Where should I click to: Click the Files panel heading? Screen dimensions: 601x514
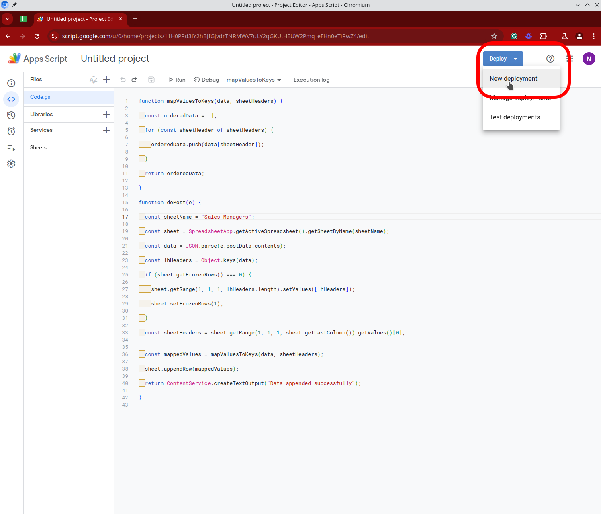36,80
